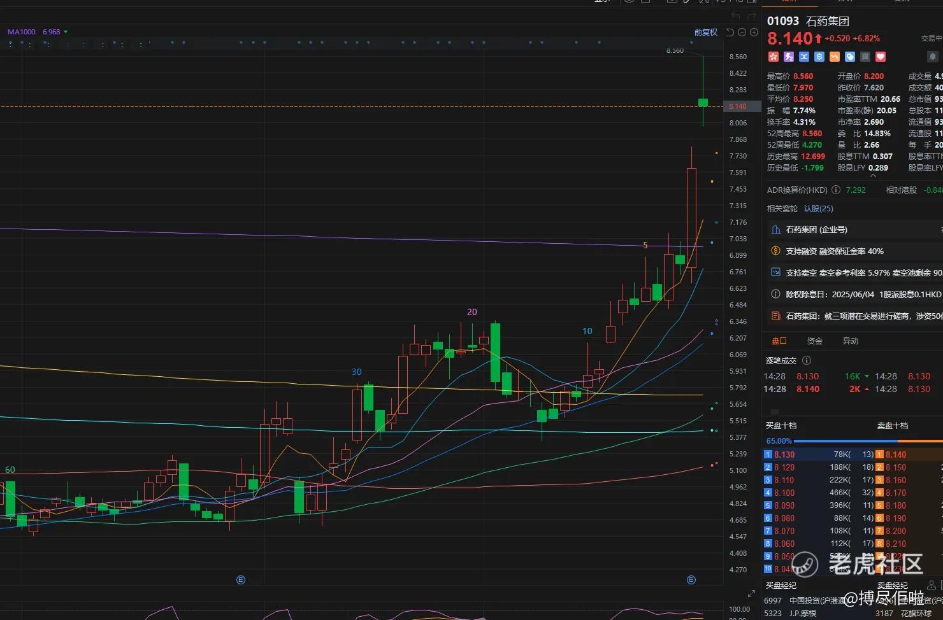Select ask level 5 price 8.180
This screenshot has height=620, width=943.
(x=896, y=505)
